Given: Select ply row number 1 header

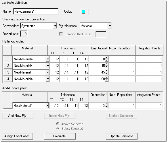Looking at the screenshot, I should click(x=8, y=59).
